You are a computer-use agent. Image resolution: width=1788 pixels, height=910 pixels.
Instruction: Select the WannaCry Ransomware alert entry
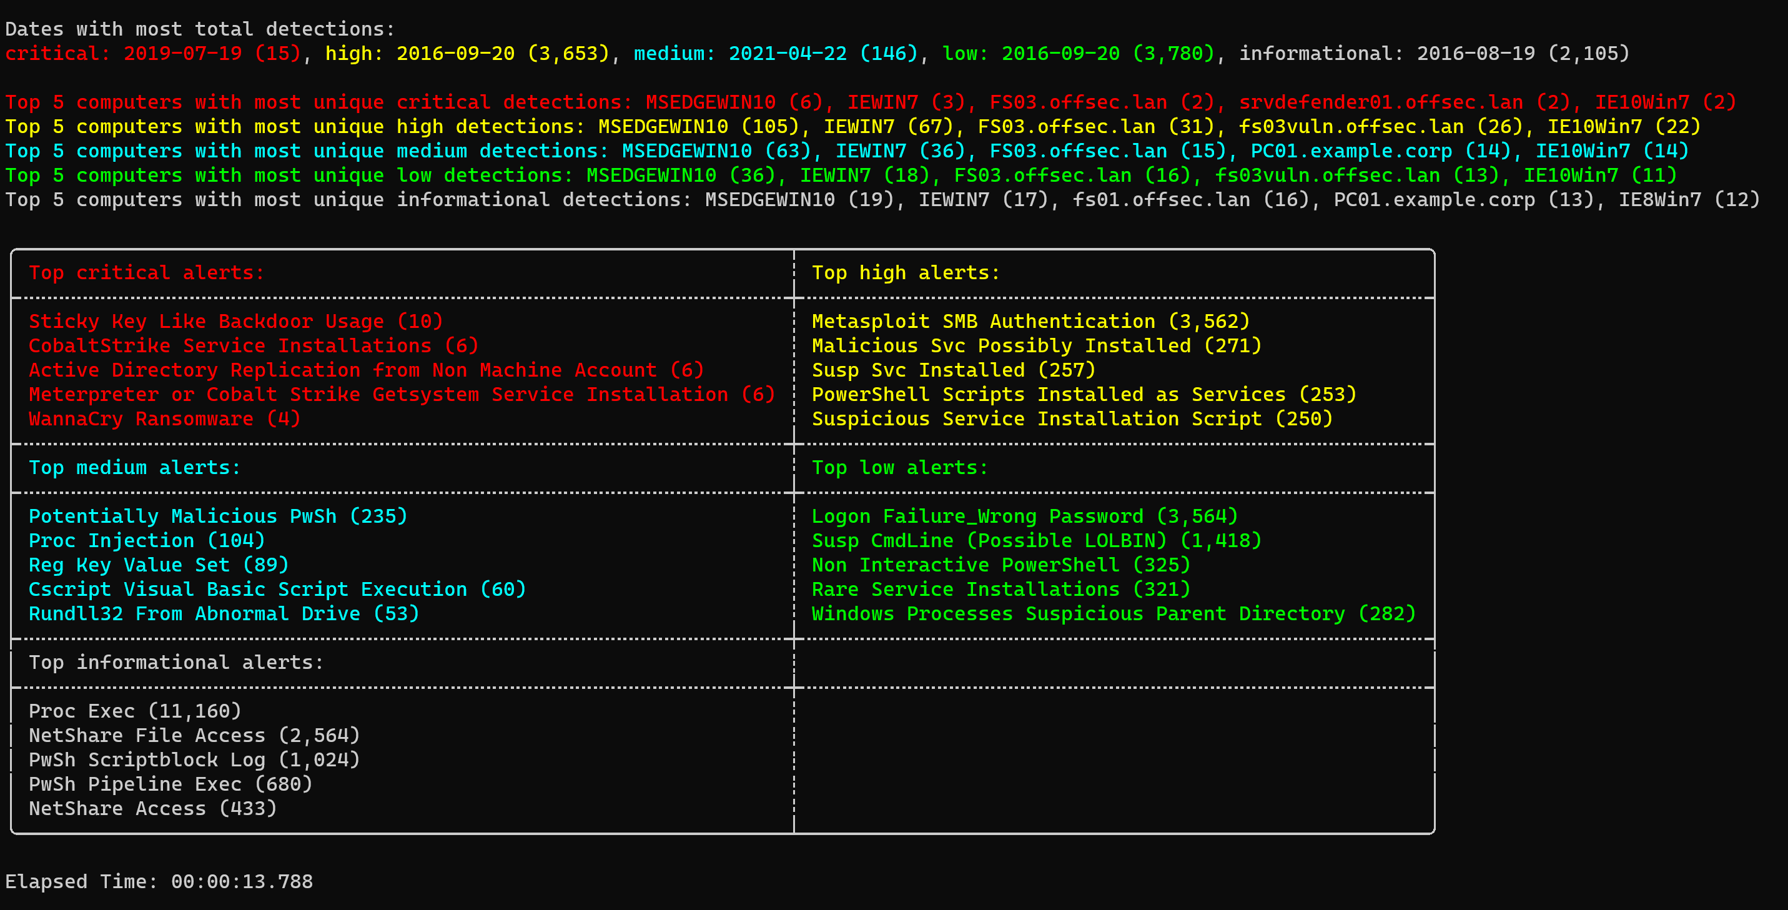[164, 418]
